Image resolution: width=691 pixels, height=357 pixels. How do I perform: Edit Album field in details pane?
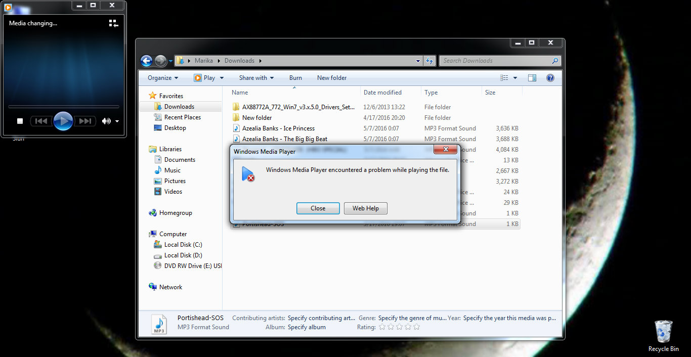[307, 327]
